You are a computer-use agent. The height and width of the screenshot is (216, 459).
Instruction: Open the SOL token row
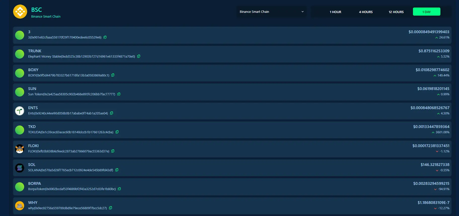click(x=232, y=168)
